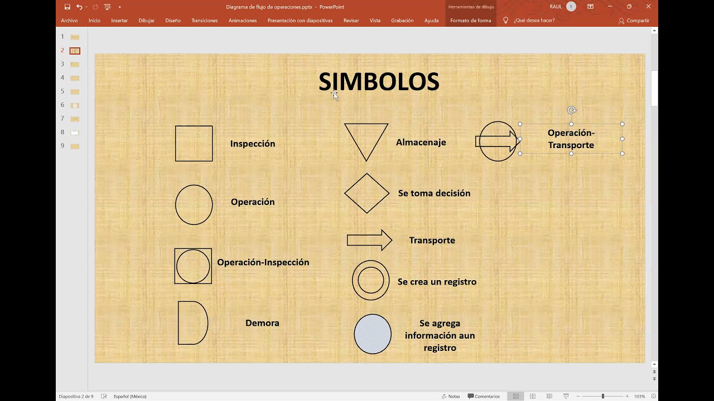The width and height of the screenshot is (714, 401).
Task: Select slide 3 thumbnail
Action: coord(75,65)
